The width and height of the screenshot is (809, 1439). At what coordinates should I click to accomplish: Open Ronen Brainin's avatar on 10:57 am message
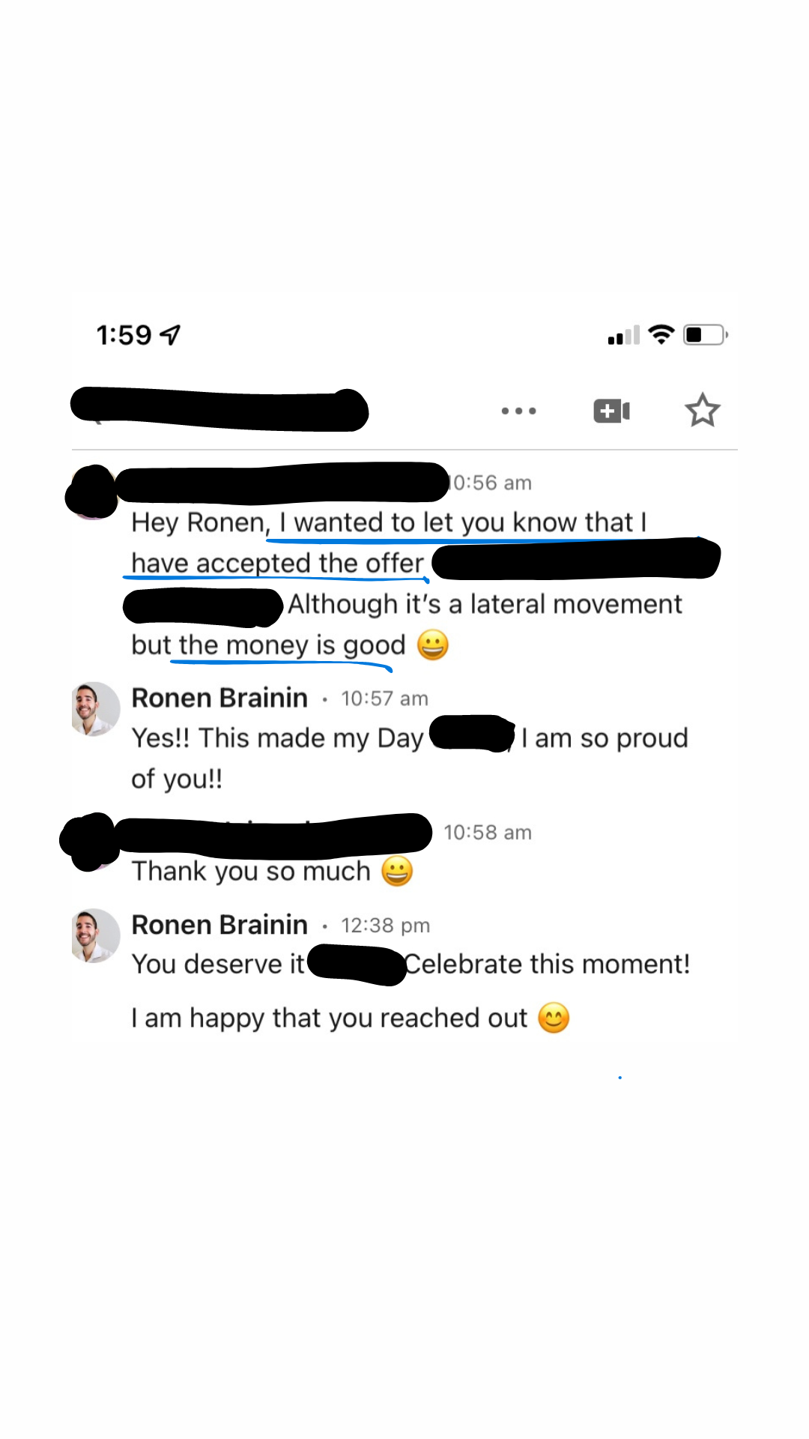[x=95, y=708]
